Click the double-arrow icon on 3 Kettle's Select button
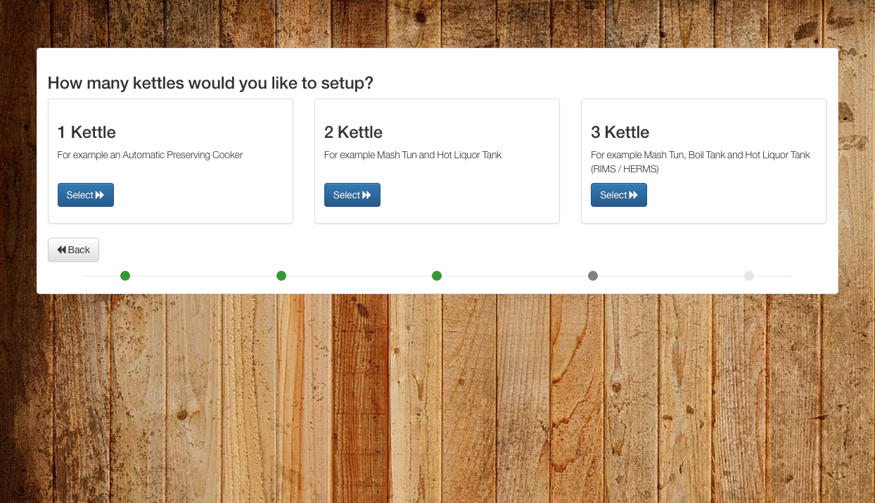The image size is (875, 503). pos(633,196)
